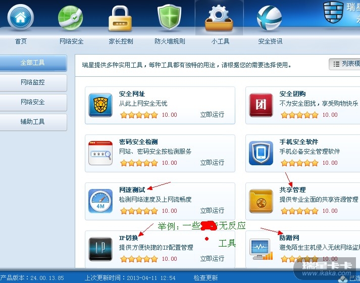The width and height of the screenshot is (360, 283).
Task: Click the star rating of 手机安全软件
Action: tap(299, 163)
